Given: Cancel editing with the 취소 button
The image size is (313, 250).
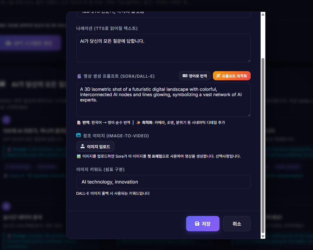Looking at the screenshot, I should point(237,223).
